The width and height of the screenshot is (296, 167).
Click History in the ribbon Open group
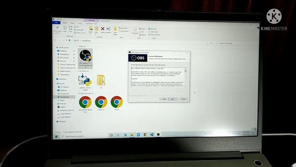[143, 35]
